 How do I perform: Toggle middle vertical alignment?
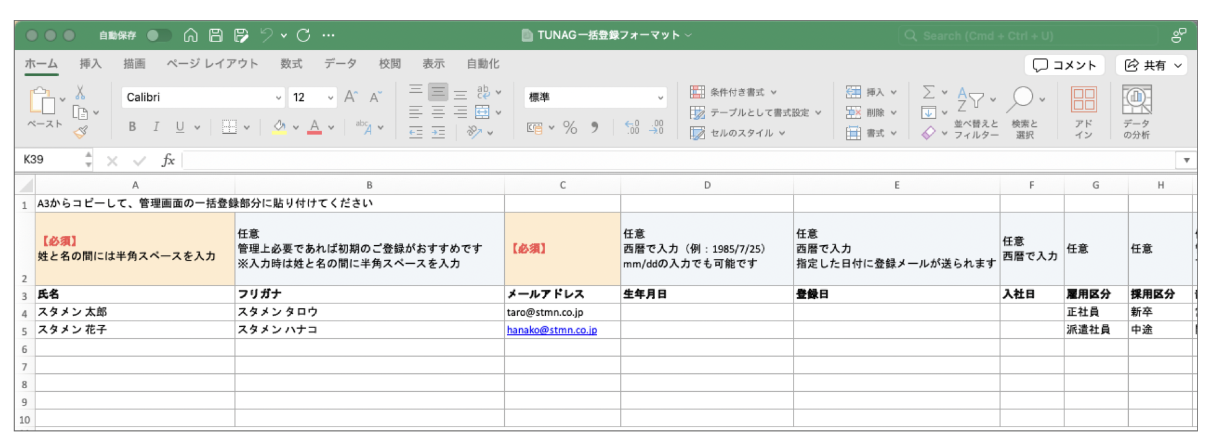click(x=438, y=92)
